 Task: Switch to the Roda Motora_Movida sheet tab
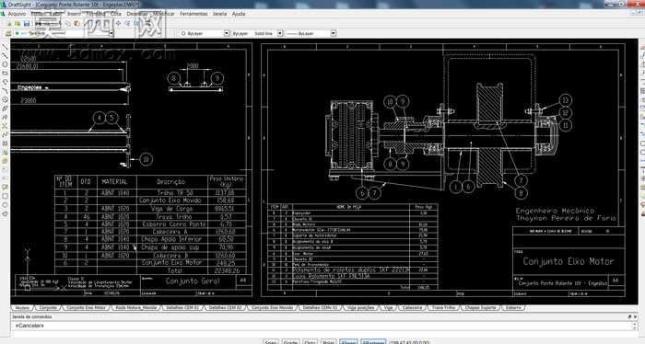[x=135, y=307]
